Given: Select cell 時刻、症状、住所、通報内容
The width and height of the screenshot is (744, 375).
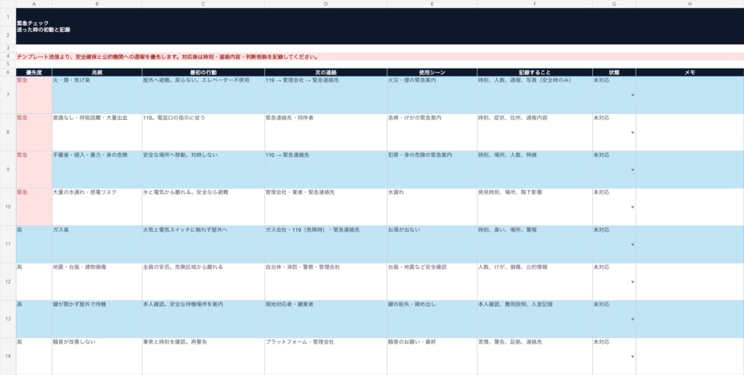Looking at the screenshot, I should (x=535, y=132).
